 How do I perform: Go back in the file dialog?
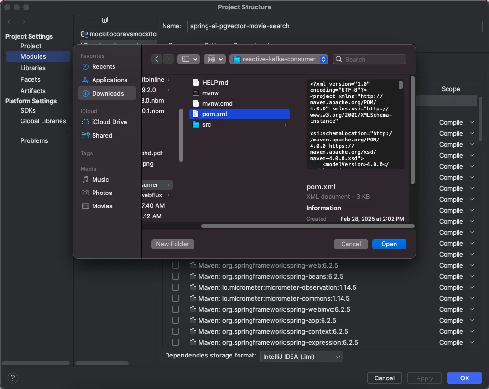point(156,59)
